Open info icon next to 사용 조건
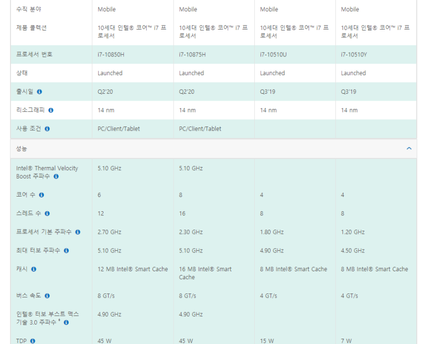 coord(47,129)
